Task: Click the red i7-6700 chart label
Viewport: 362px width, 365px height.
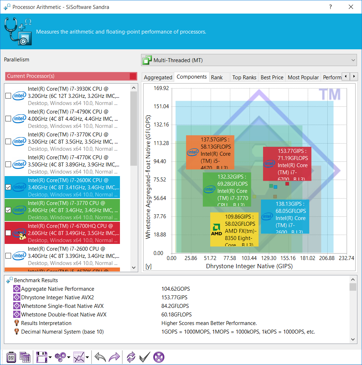Action: coord(287,164)
